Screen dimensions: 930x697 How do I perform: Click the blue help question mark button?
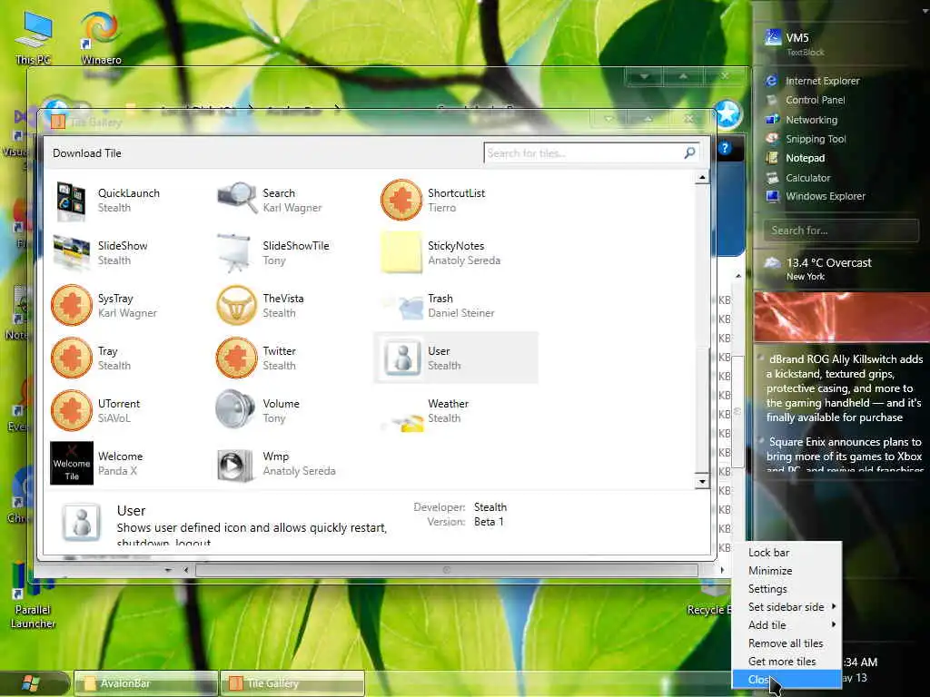click(x=725, y=148)
